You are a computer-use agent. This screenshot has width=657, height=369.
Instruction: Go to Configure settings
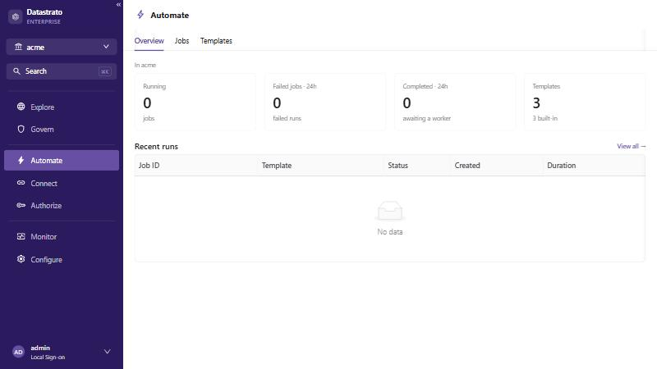pyautogui.click(x=62, y=259)
